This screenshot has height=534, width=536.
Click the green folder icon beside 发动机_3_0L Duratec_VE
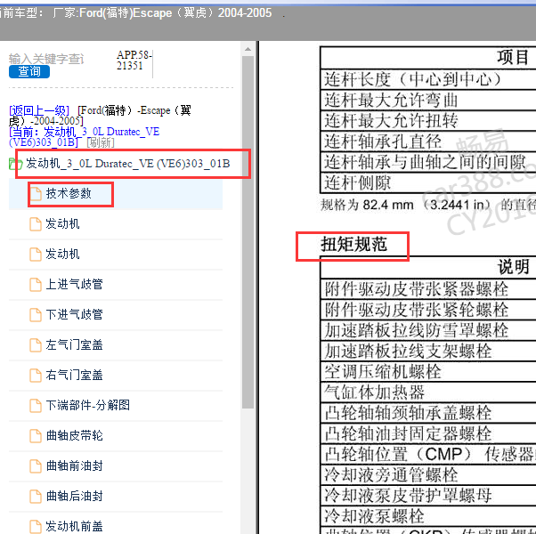(15, 164)
